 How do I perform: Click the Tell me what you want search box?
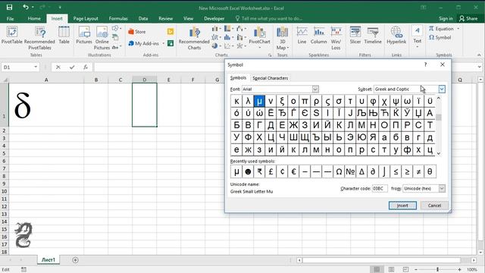point(268,18)
